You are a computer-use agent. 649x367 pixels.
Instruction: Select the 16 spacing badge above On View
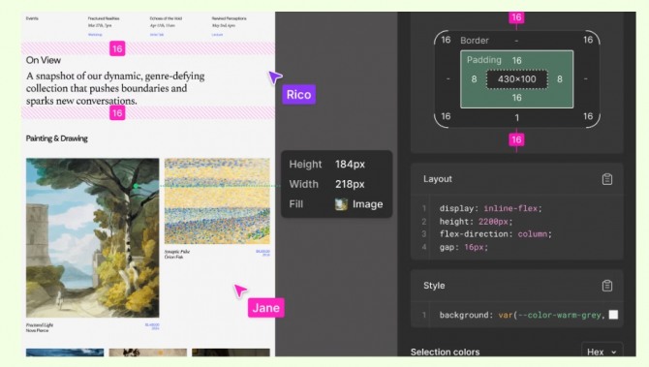click(117, 48)
